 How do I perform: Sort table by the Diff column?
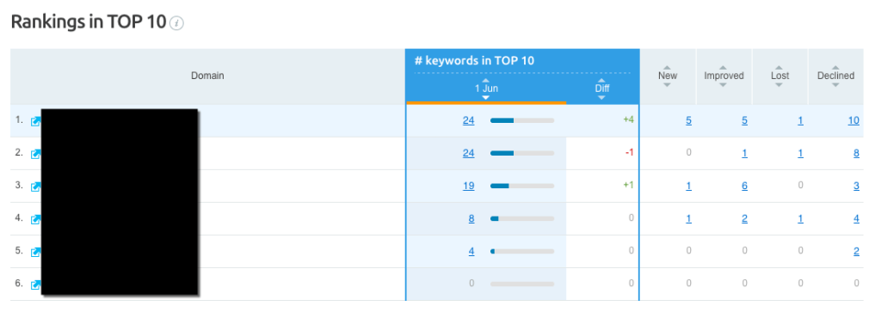[601, 89]
